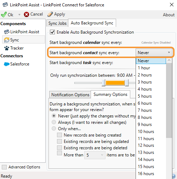Choose 11 hours option
The height and width of the screenshot is (179, 177).
151,139
